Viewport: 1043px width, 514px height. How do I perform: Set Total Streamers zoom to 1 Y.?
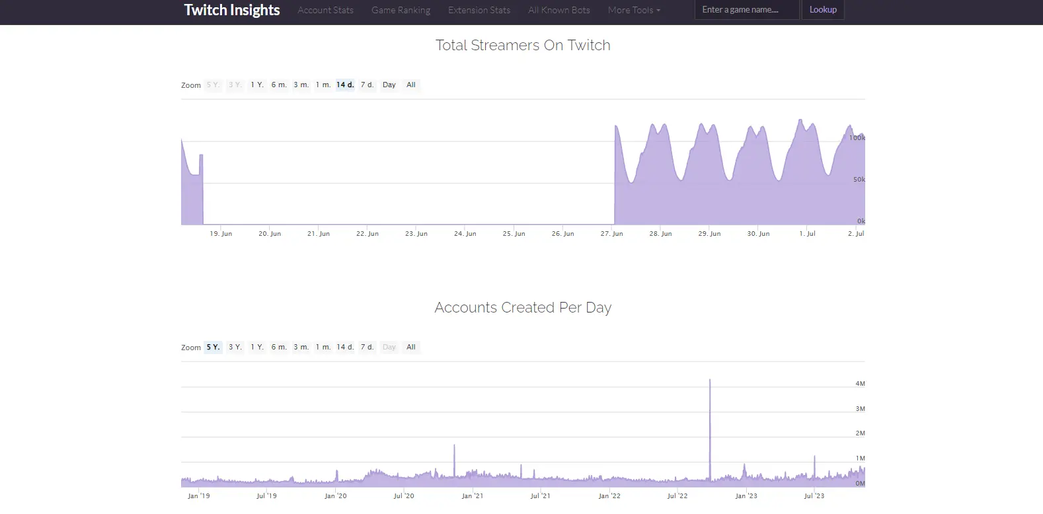pyautogui.click(x=257, y=85)
